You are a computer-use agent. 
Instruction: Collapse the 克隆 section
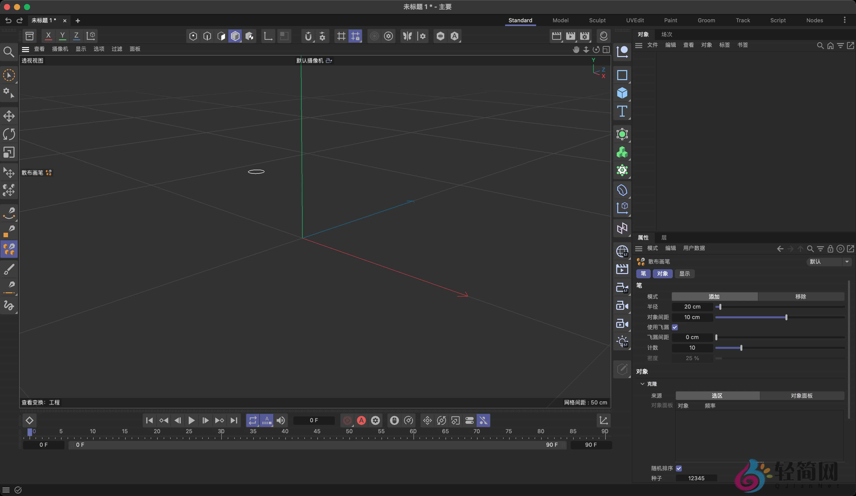point(642,384)
